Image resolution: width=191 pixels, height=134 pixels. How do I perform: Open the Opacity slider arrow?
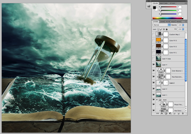pyautogui.click(x=183, y=25)
